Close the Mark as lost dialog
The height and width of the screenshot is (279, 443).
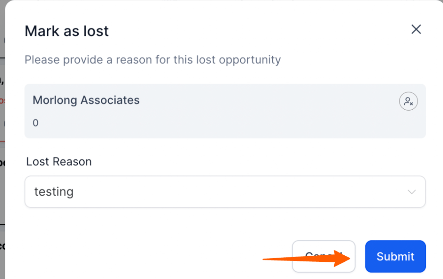coord(416,29)
